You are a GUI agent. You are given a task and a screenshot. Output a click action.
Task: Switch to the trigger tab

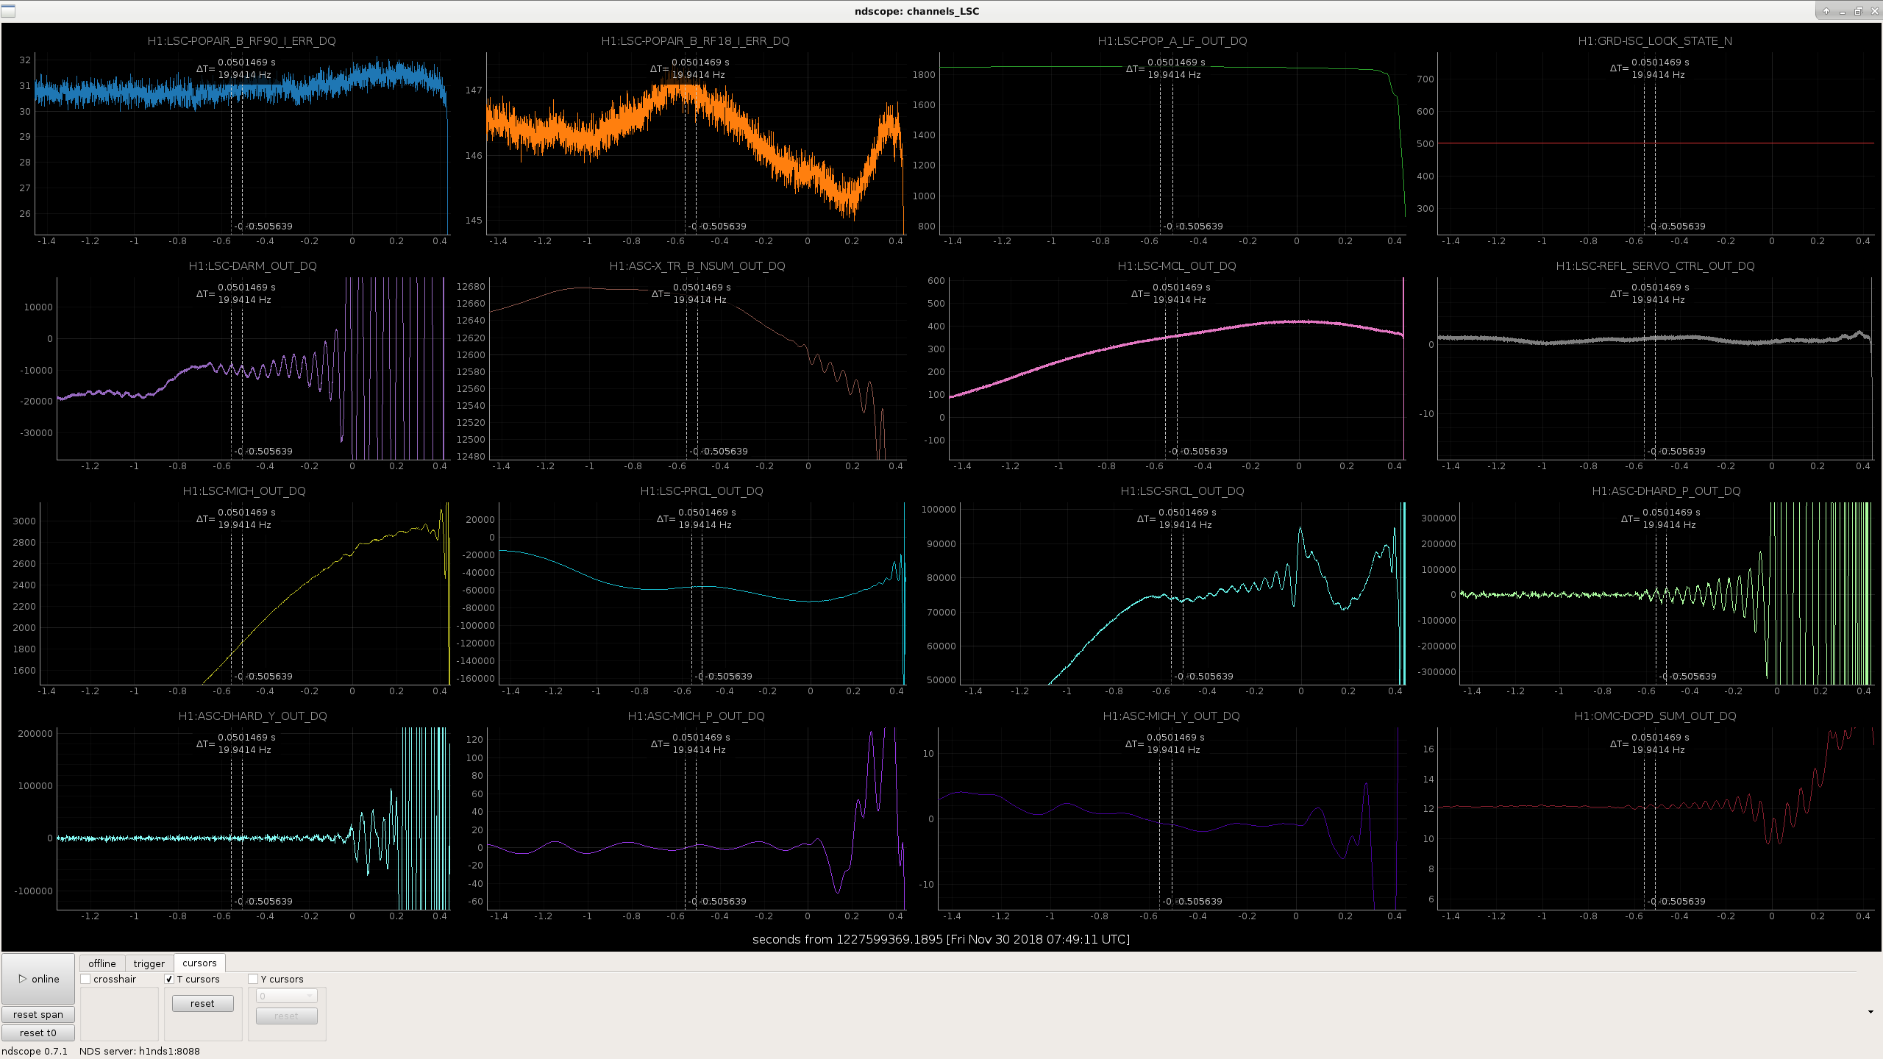pyautogui.click(x=149, y=963)
